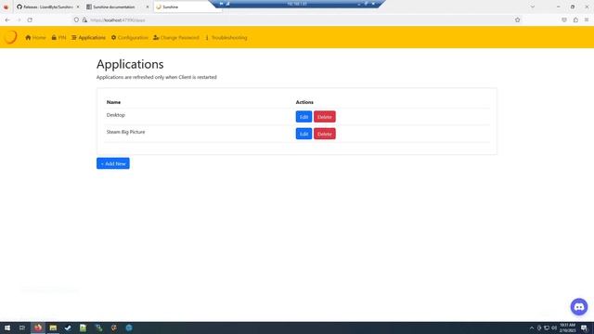
Task: Click the Actions column header
Action: click(x=304, y=102)
